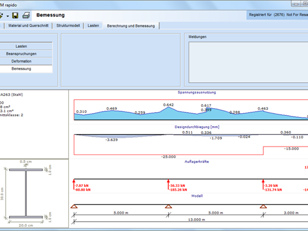Select the support triangle before the 3.000 m span
The height and width of the screenshot is (231, 308).
tap(263, 207)
